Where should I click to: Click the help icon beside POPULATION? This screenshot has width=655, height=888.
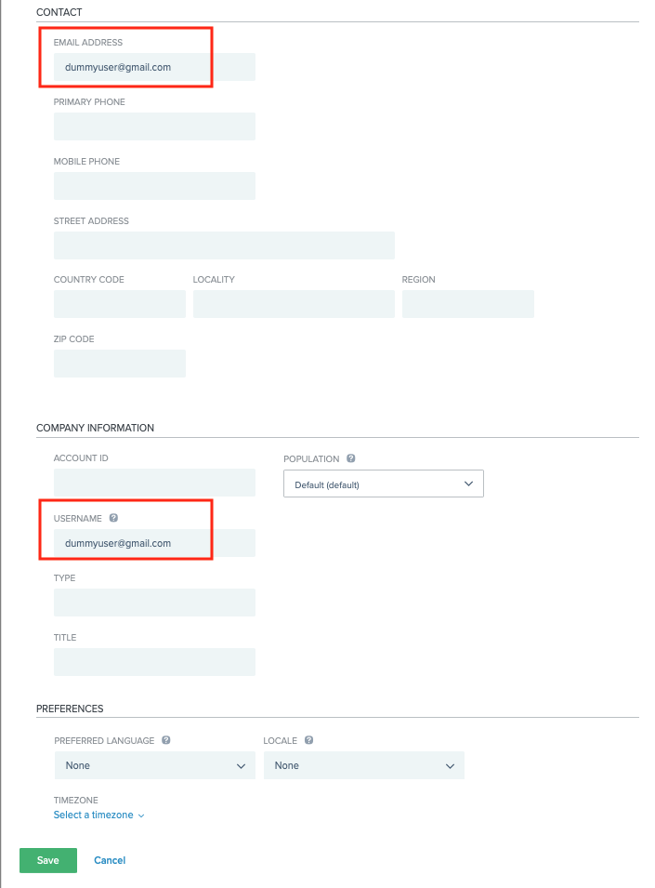351,457
